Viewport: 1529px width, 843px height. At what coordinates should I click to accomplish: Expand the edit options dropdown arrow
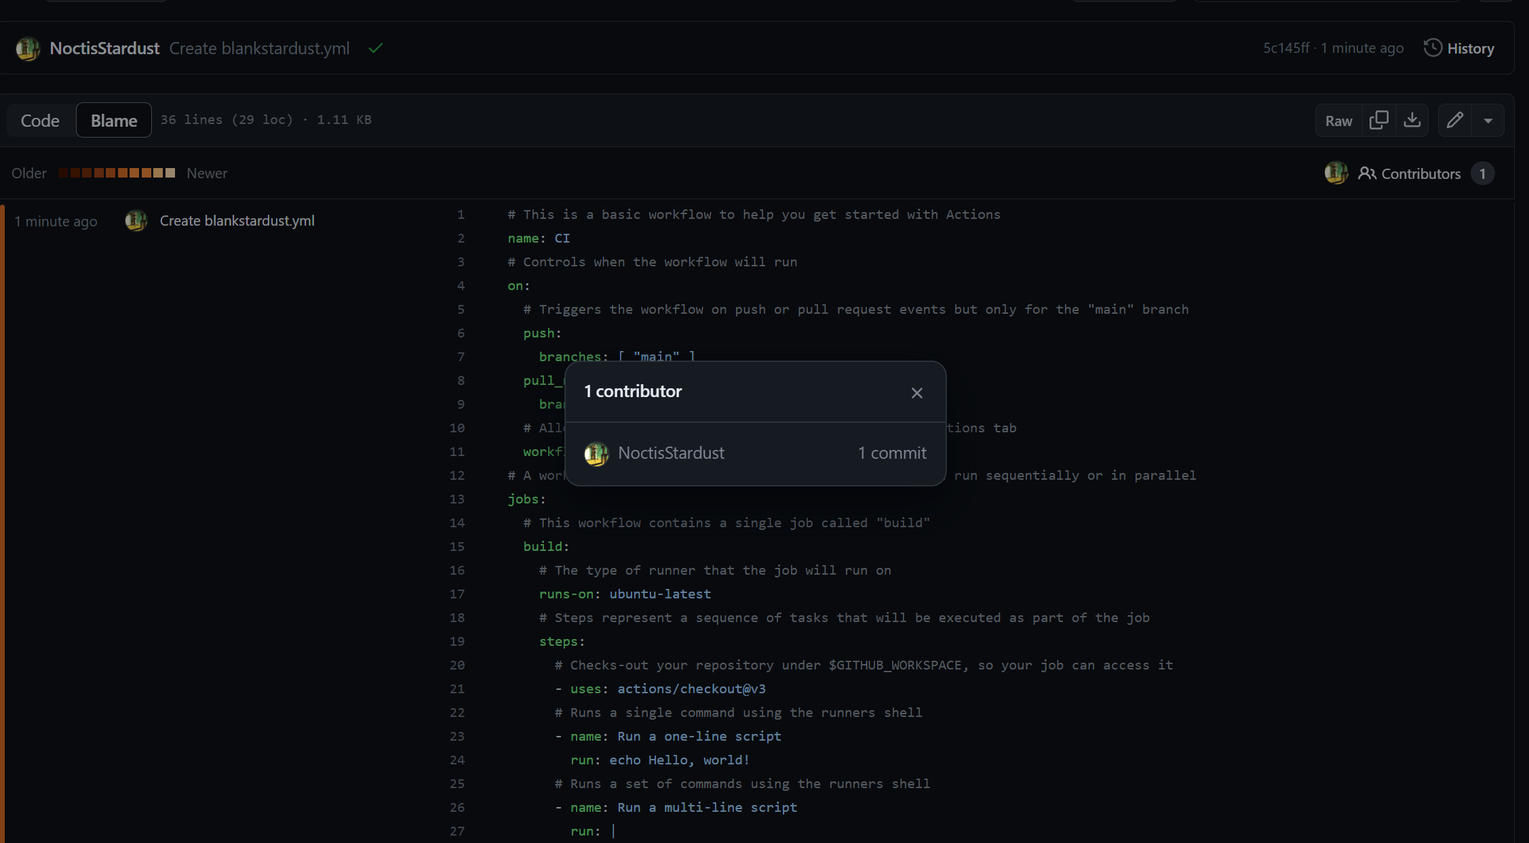point(1488,121)
